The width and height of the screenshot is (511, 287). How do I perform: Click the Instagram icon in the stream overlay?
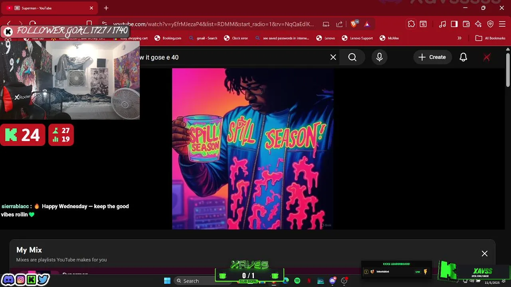(x=20, y=279)
